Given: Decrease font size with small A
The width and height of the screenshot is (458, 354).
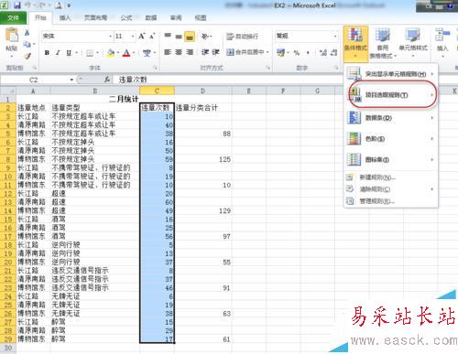Looking at the screenshot, I should click(152, 37).
